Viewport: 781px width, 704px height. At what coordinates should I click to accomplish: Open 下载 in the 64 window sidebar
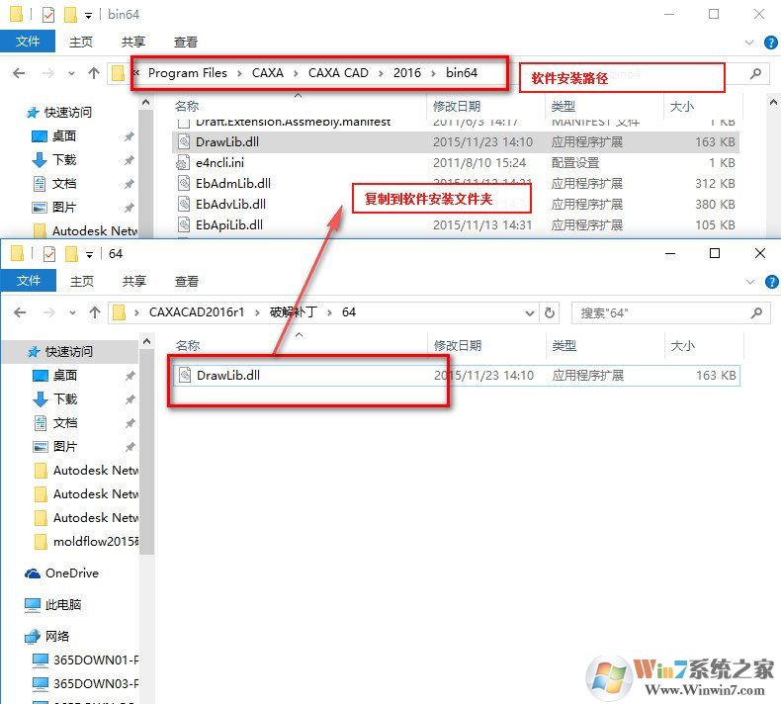pos(64,399)
